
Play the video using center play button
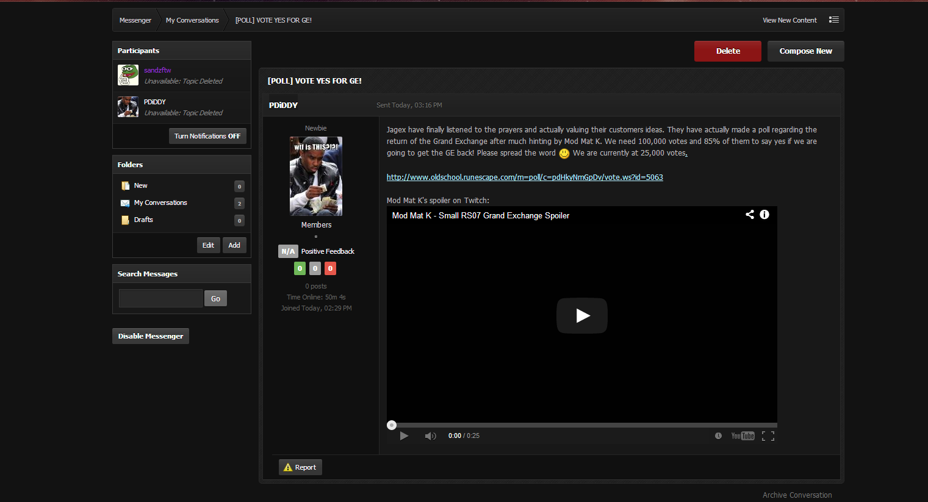[x=582, y=315]
